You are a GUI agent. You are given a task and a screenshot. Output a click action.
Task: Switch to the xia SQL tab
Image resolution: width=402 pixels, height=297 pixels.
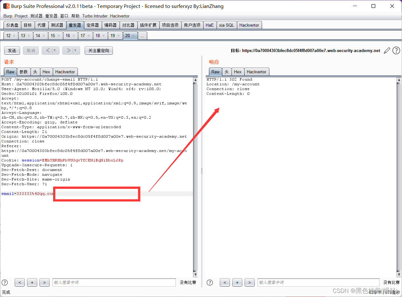click(x=226, y=25)
